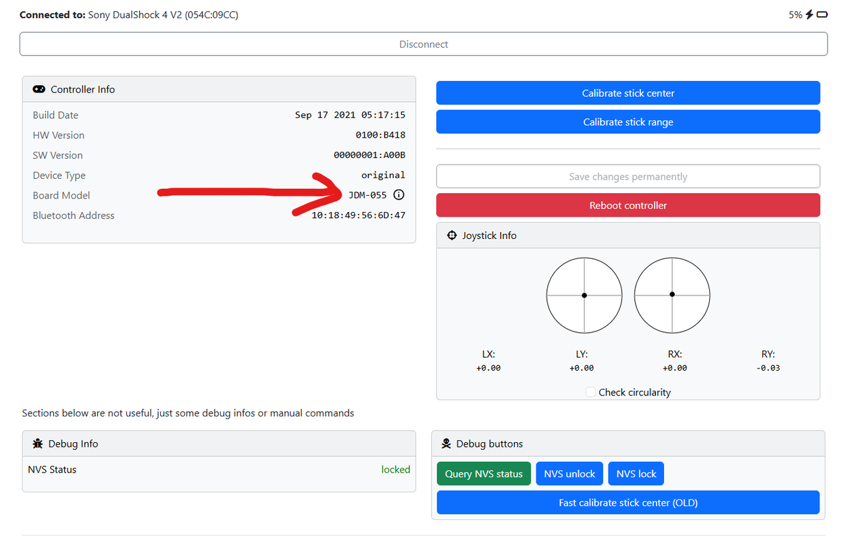Click the info icon next to JDM-055
The image size is (843, 540).
(x=399, y=195)
